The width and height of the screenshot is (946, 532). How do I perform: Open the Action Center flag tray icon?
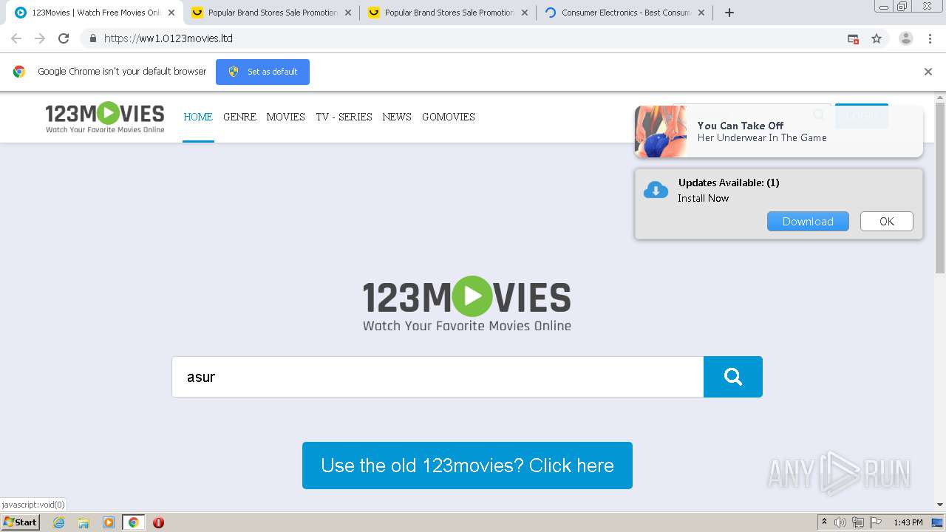pos(876,522)
